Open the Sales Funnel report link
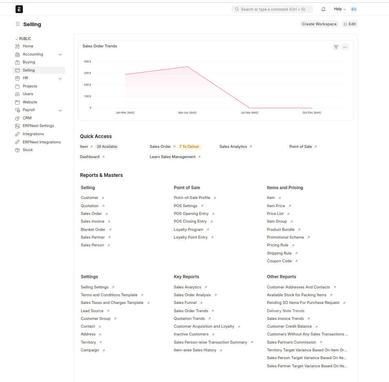This screenshot has height=382, width=389. point(185,303)
